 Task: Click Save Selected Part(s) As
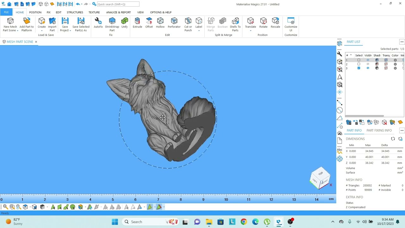pos(81,24)
